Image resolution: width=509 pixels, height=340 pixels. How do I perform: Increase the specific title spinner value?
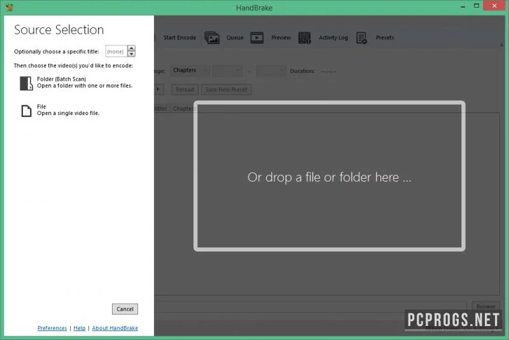pos(131,48)
